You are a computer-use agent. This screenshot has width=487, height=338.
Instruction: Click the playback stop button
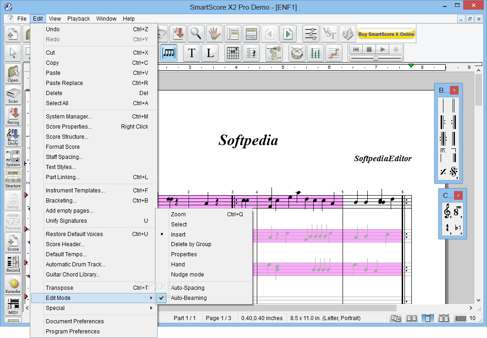tap(369, 50)
